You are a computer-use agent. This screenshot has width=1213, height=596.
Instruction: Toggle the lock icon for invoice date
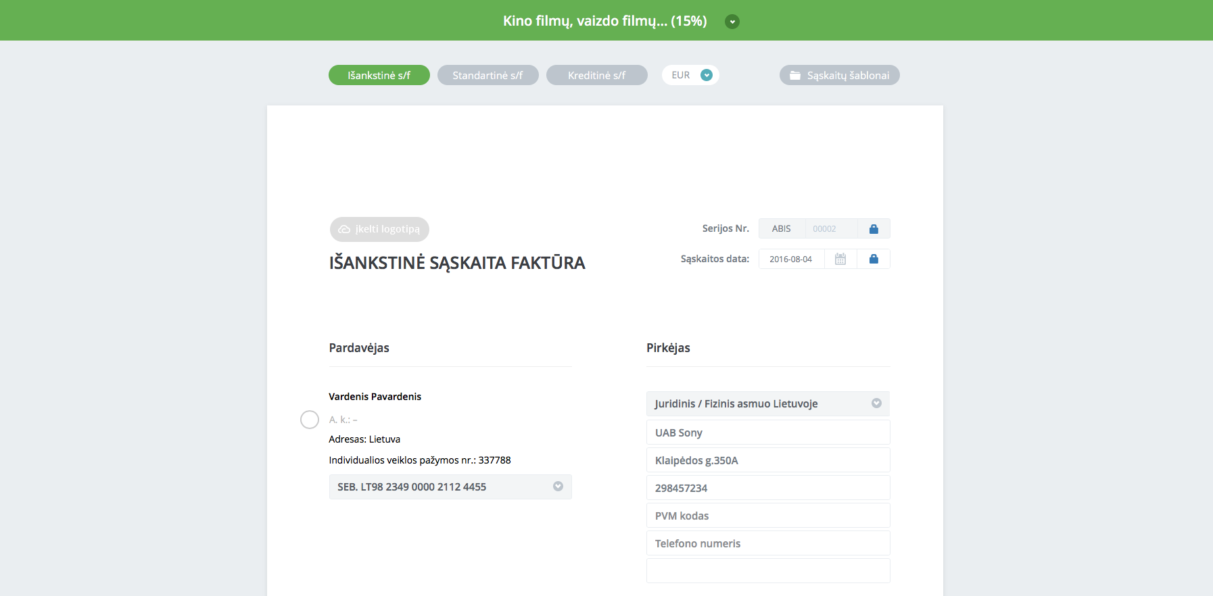(874, 259)
